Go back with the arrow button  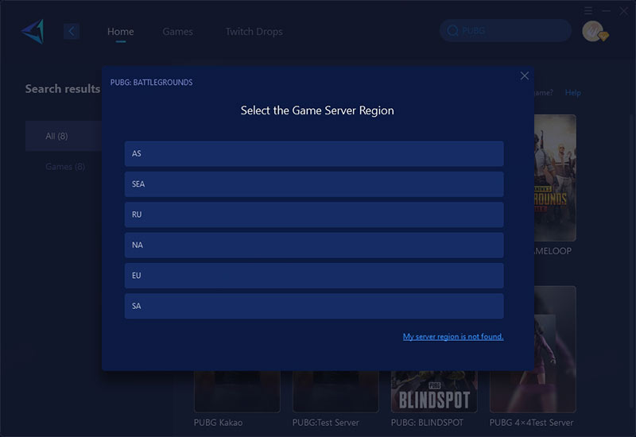(x=72, y=31)
